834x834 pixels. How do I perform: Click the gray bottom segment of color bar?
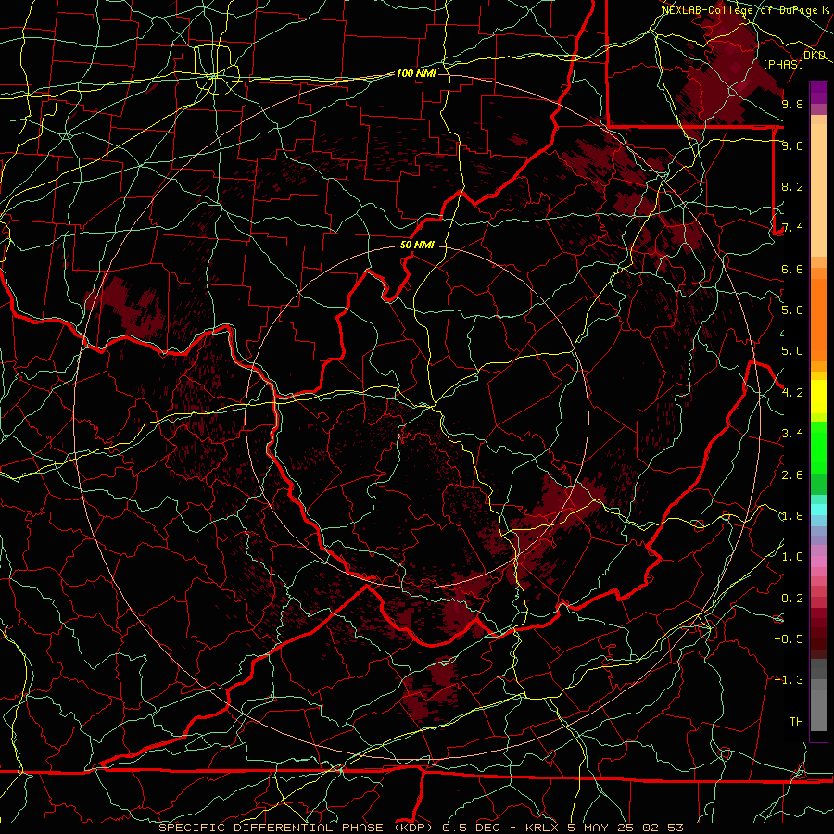tap(818, 707)
